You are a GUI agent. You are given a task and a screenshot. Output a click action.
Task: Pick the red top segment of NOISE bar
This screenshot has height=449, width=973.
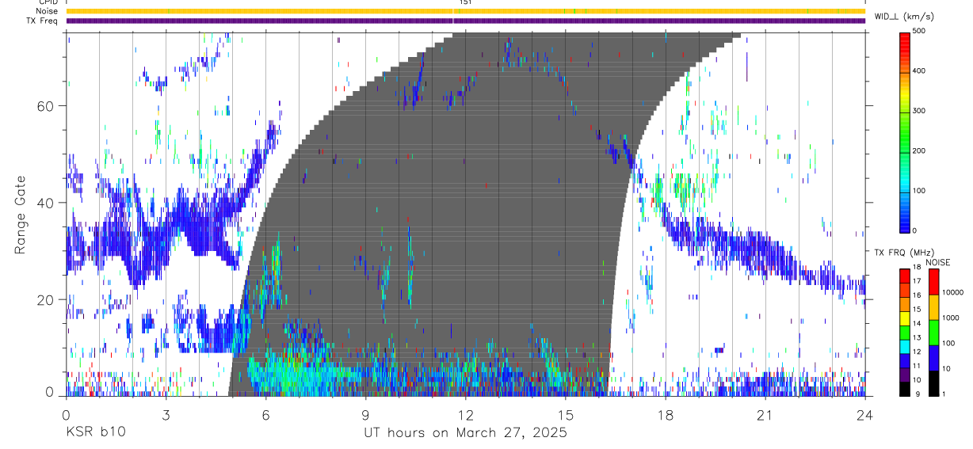pos(934,281)
